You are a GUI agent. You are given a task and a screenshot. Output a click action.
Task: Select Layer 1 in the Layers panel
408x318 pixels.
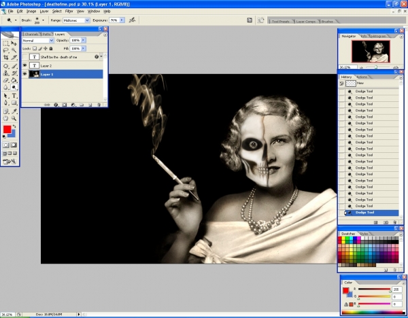click(x=65, y=74)
